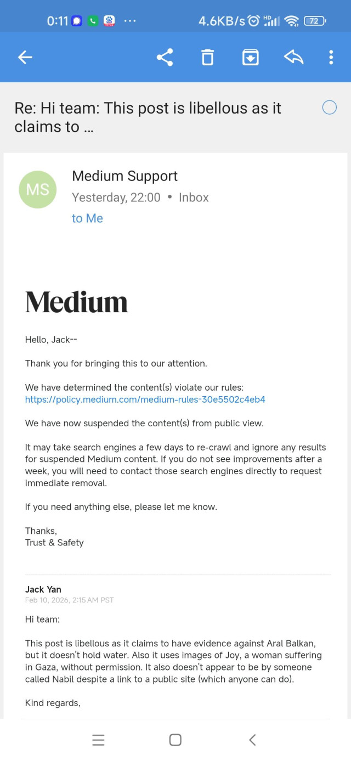
Task: Open recents with the square navigation icon
Action: pyautogui.click(x=175, y=740)
